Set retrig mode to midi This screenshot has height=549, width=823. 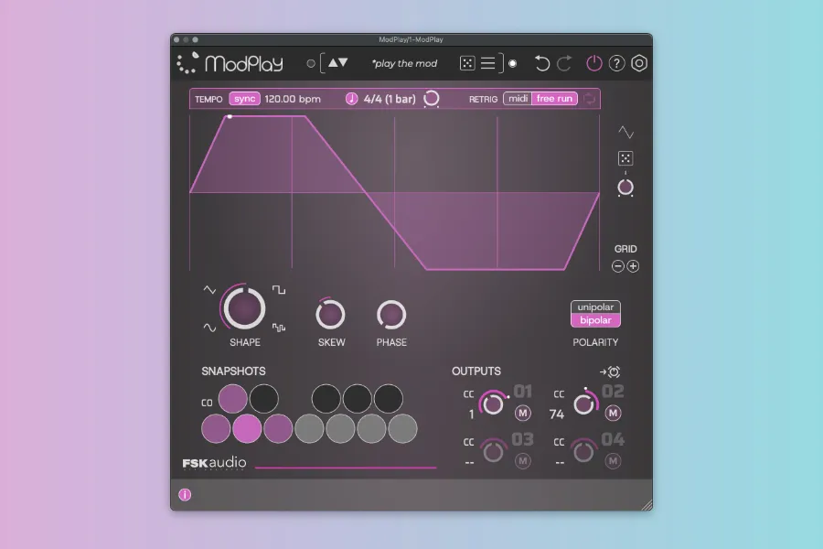point(518,99)
